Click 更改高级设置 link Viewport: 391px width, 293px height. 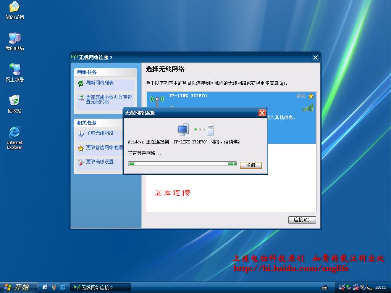[100, 162]
